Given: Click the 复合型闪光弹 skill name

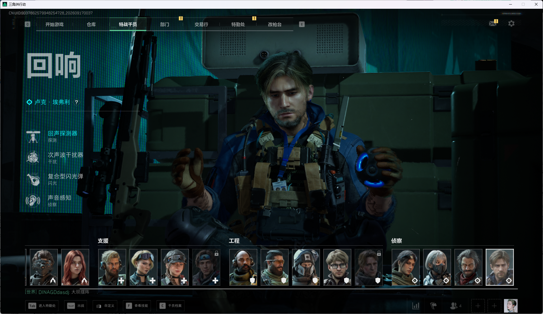Looking at the screenshot, I should pyautogui.click(x=66, y=176).
